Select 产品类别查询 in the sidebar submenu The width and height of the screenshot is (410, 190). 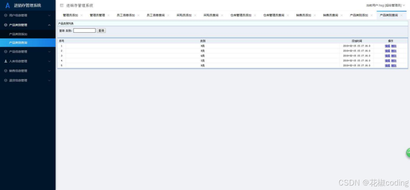coord(28,43)
